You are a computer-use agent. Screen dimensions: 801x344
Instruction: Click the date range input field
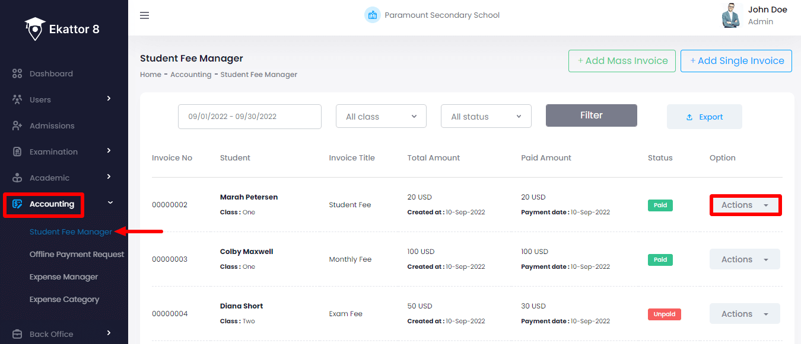pos(249,117)
